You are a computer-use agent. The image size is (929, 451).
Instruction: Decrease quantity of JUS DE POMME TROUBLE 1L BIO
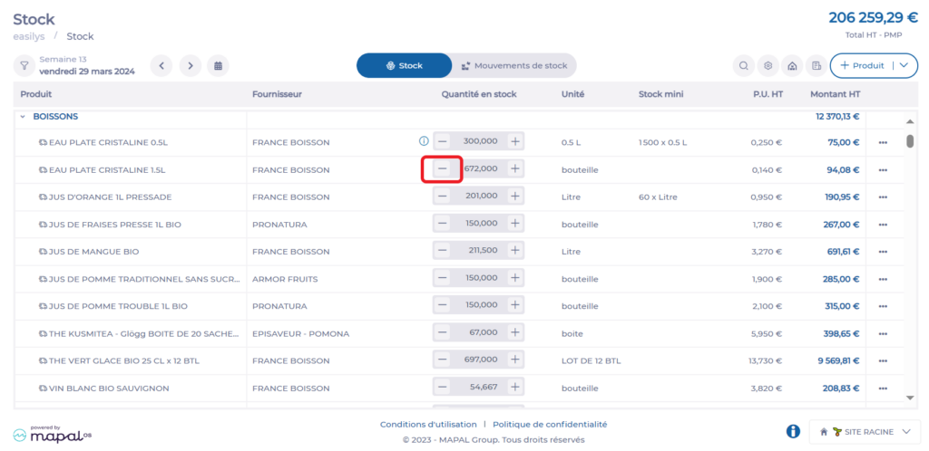click(442, 305)
